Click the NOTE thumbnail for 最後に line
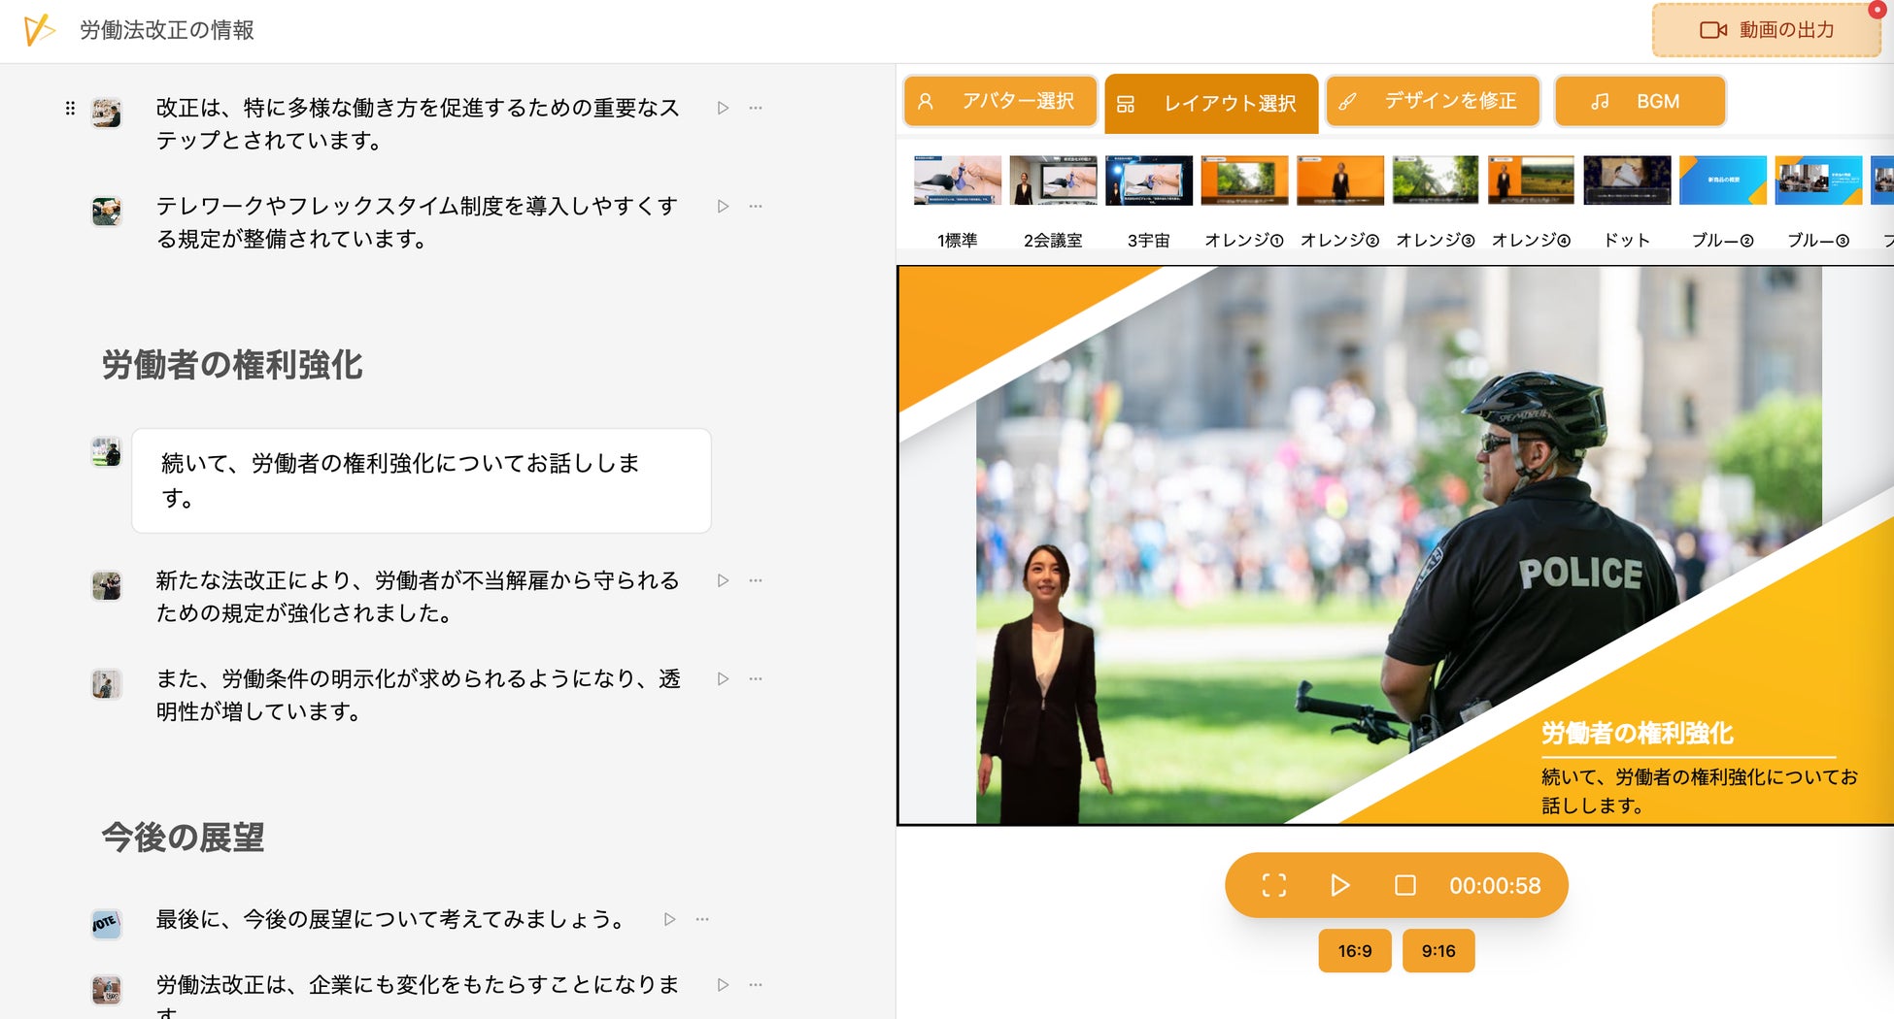Screen dimensions: 1894x1019 click(x=107, y=924)
